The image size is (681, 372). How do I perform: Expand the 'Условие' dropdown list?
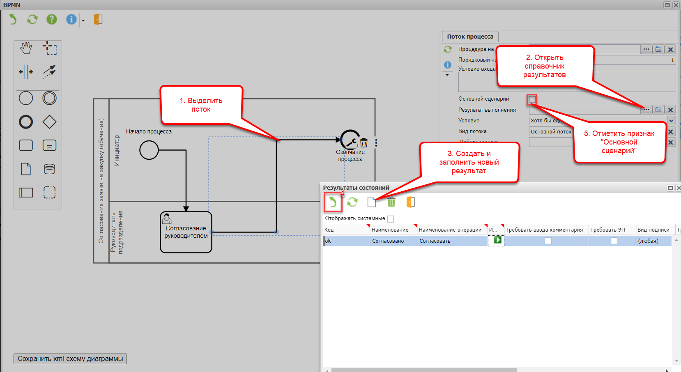671,121
